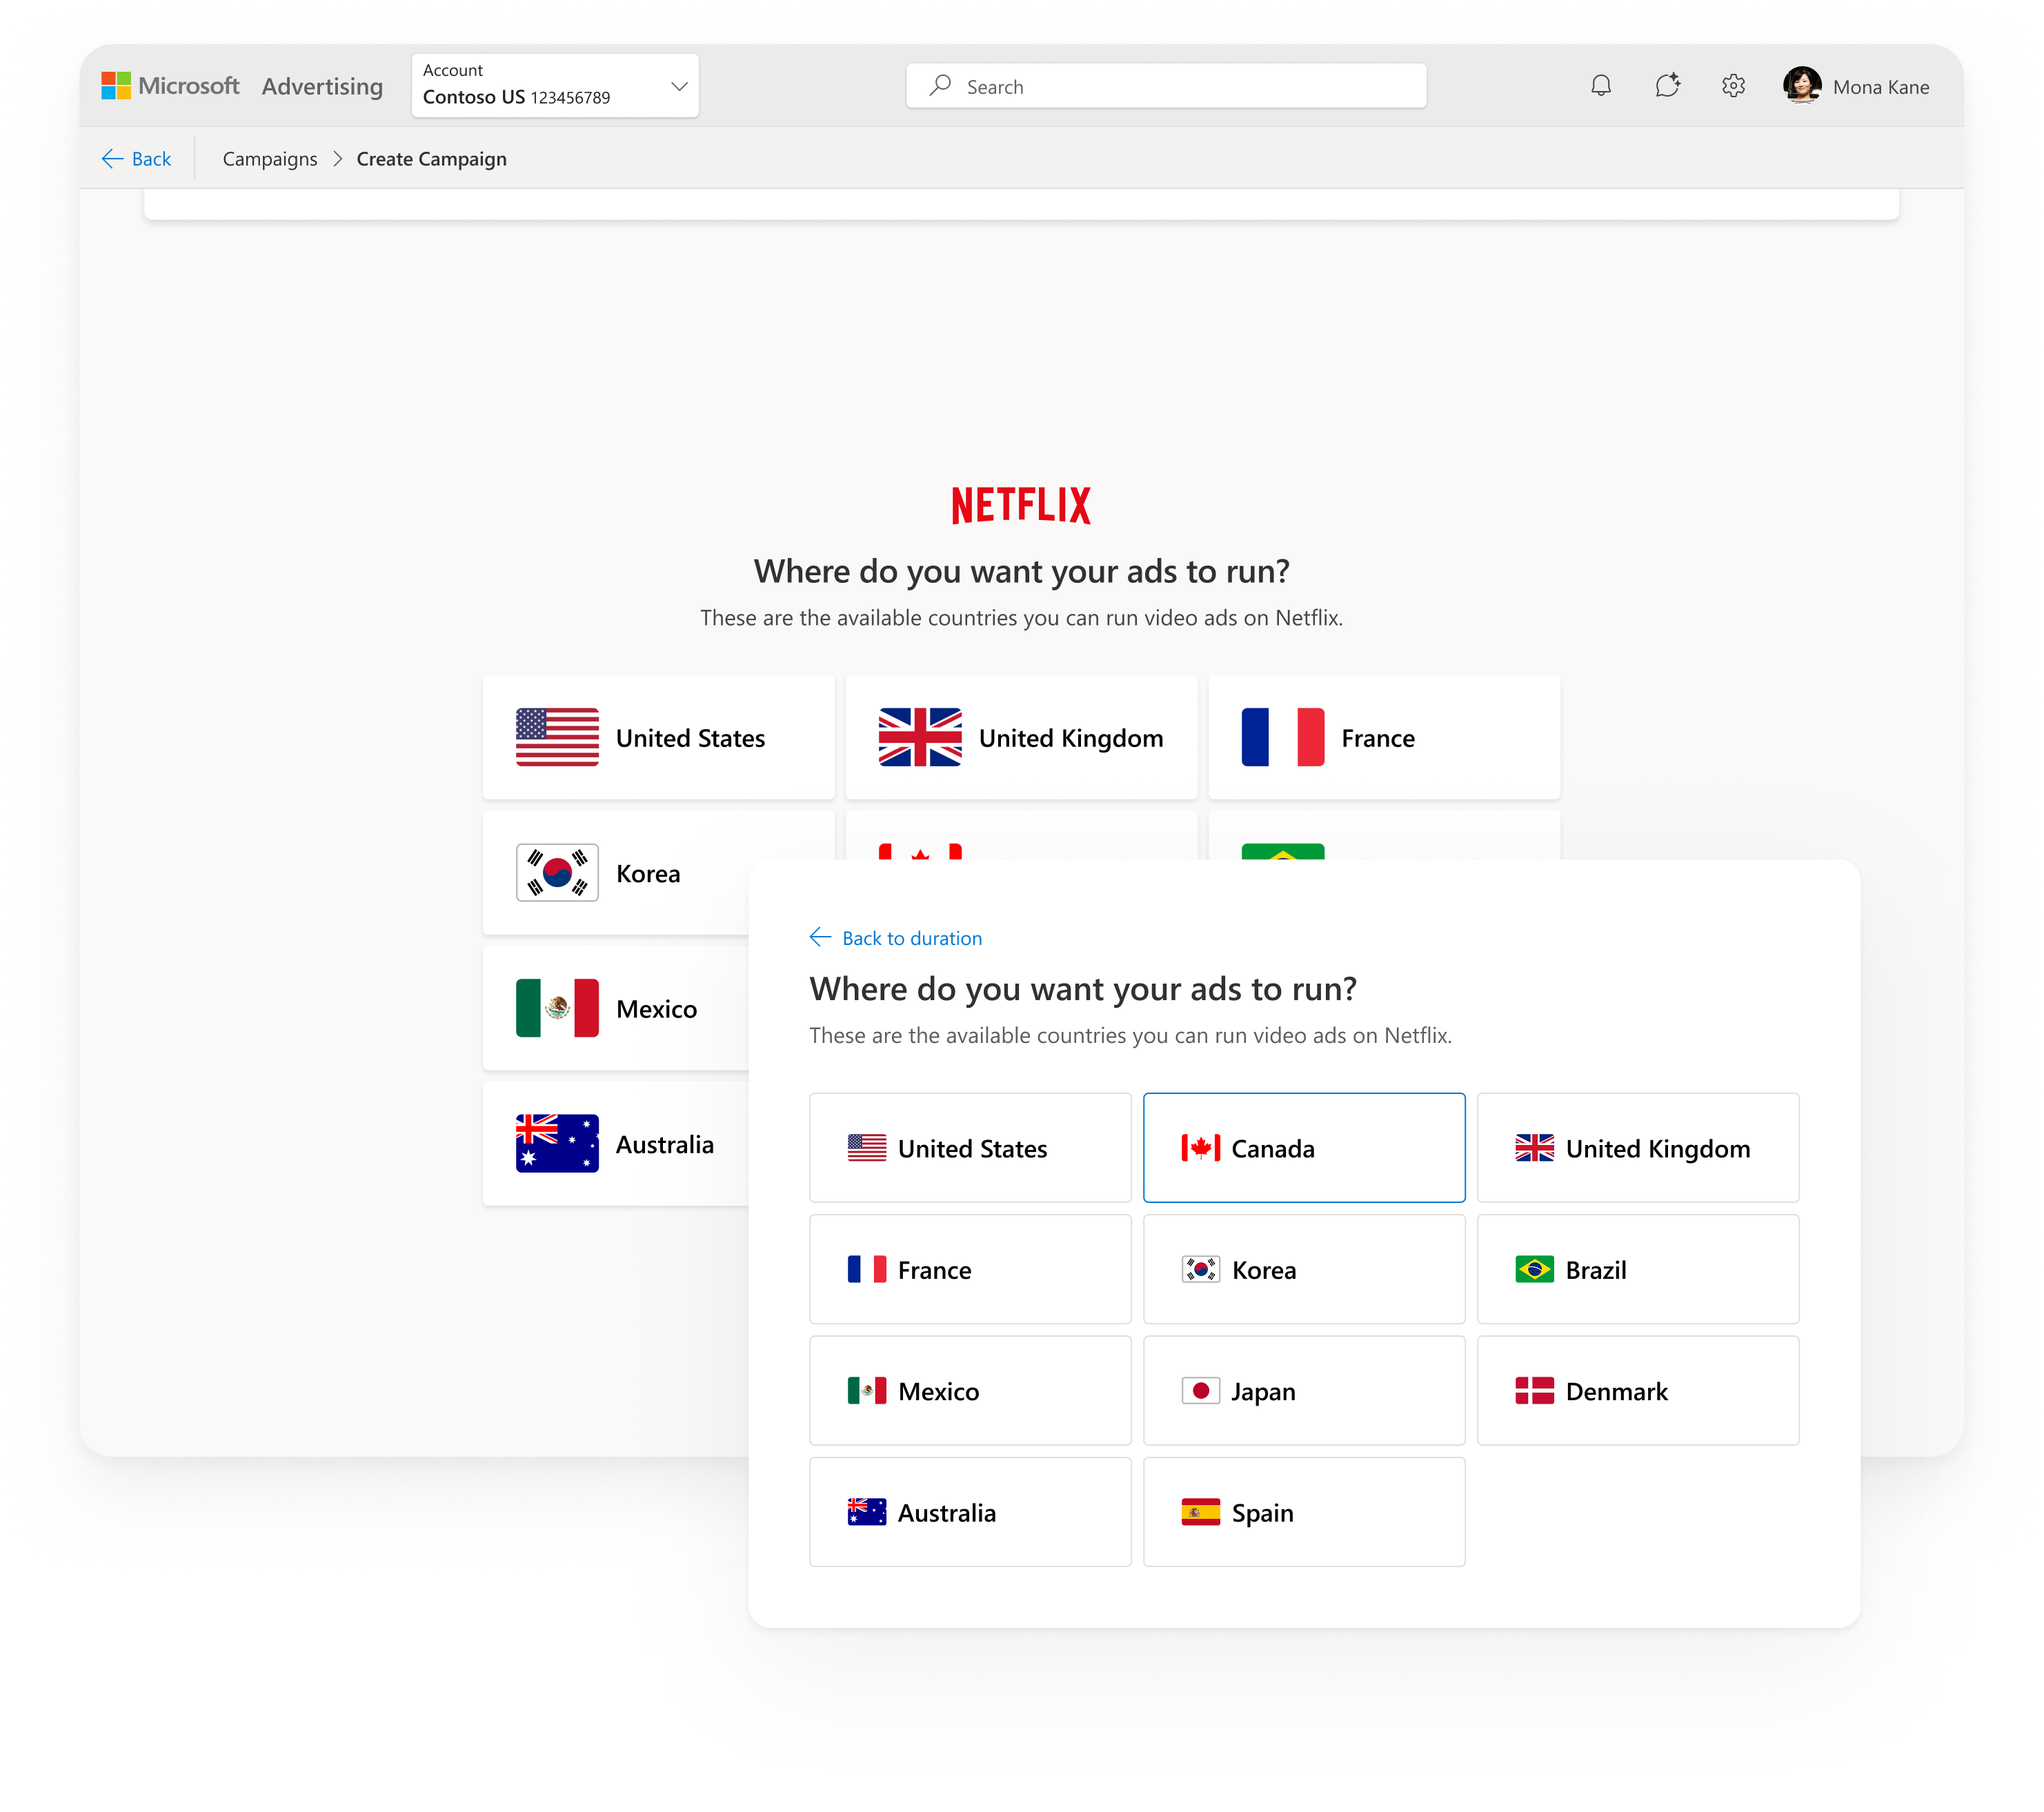Select the Canada card in the popup

tap(1304, 1148)
